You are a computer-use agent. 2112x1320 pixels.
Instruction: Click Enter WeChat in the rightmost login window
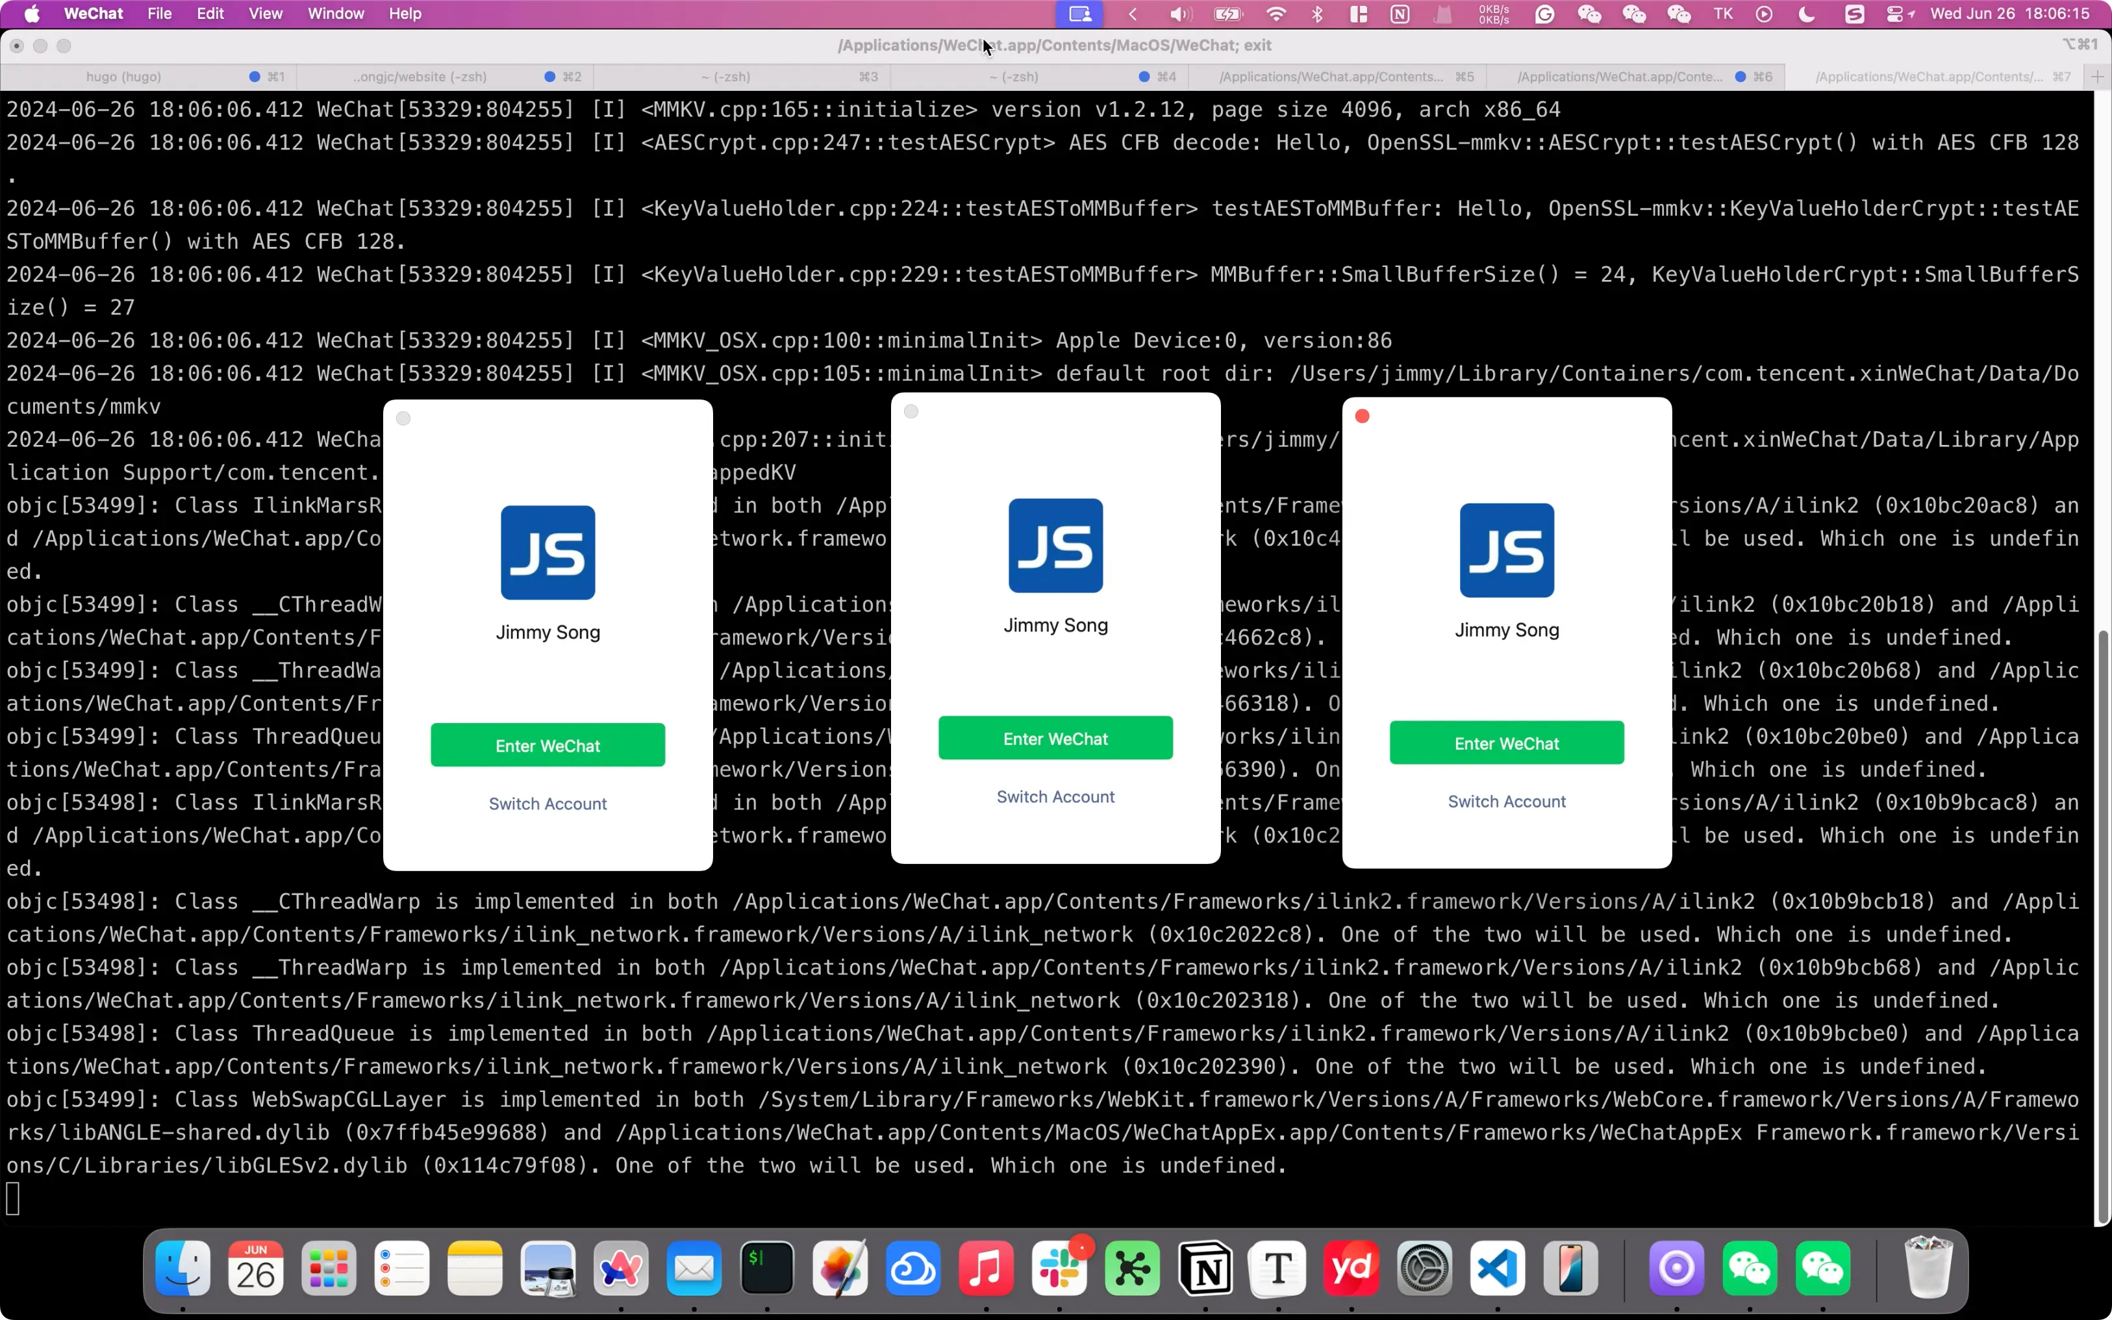(1507, 743)
